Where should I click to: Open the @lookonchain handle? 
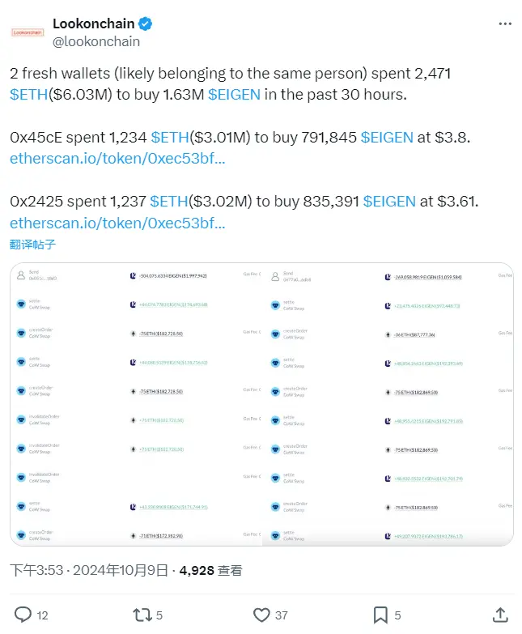[96, 41]
